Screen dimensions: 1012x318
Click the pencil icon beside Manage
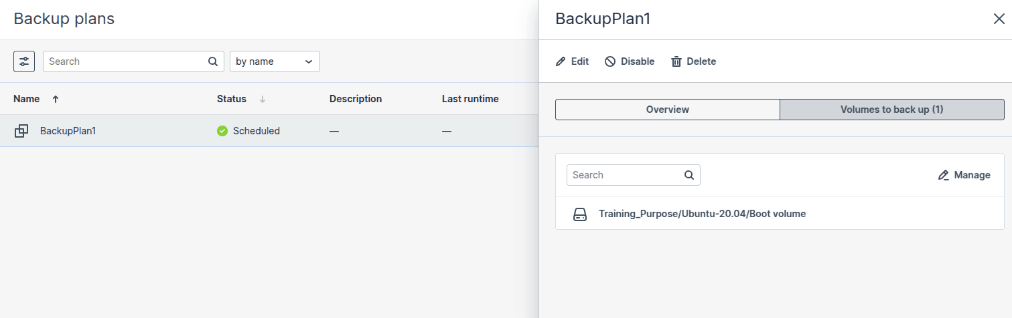point(944,175)
